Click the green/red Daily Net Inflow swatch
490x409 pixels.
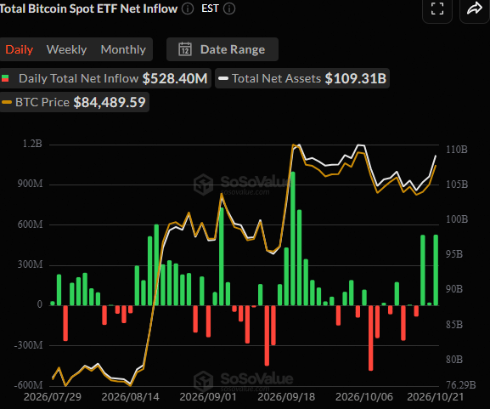tap(5, 78)
